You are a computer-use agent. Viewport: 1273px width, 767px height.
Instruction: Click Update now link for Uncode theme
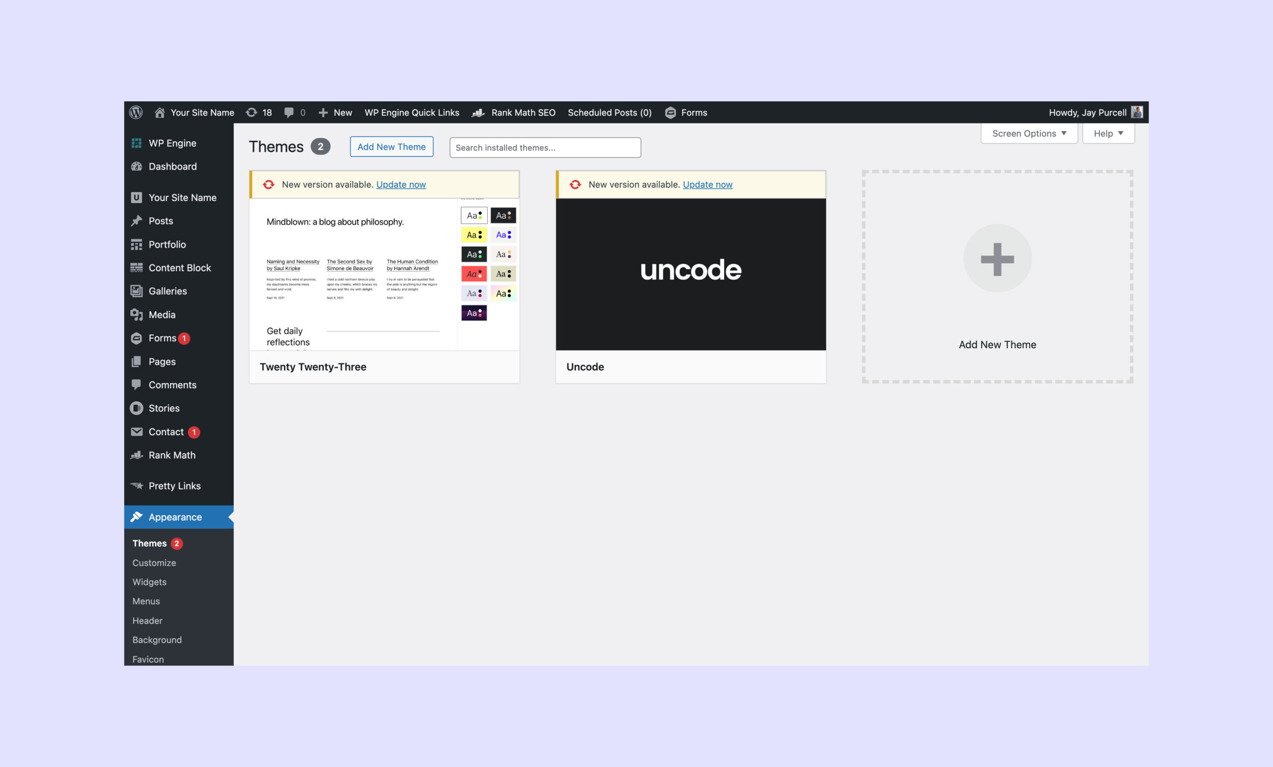pos(708,185)
